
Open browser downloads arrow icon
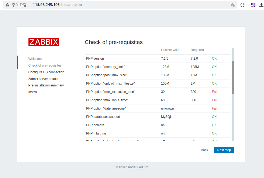261,5
